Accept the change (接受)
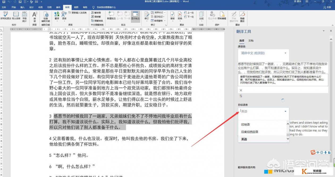 (173, 16)
